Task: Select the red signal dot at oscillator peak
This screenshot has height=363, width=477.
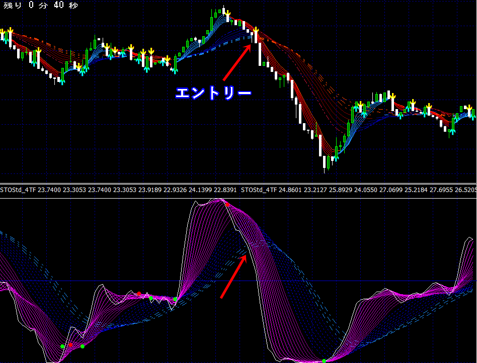Action: tap(227, 205)
